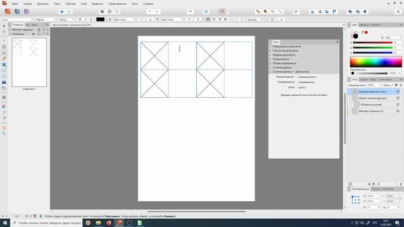Screen dimensions: 404x227
Task: Open the paragraph style dropdown
Action: click(x=172, y=20)
